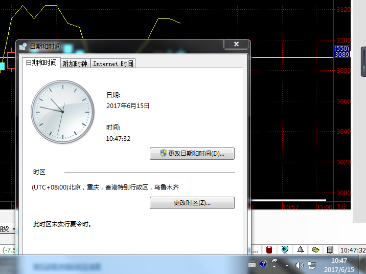Click the 10:57 time label on chart axis
Image resolution: width=366 pixels, height=274 pixels.
[x=291, y=207]
